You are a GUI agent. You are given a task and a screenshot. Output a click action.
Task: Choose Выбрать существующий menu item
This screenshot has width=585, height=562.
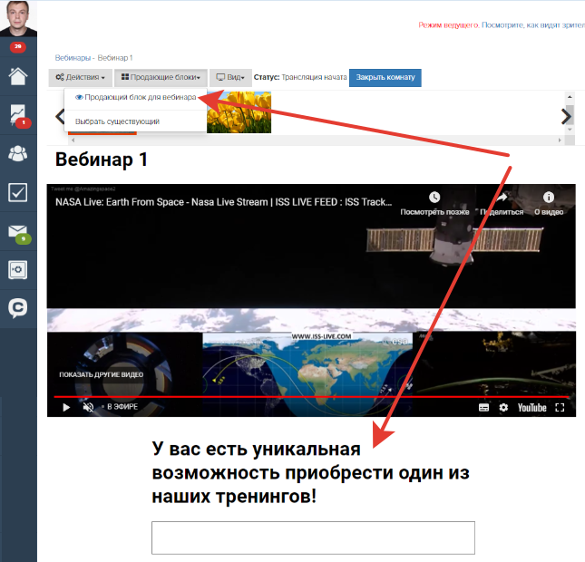click(x=117, y=121)
